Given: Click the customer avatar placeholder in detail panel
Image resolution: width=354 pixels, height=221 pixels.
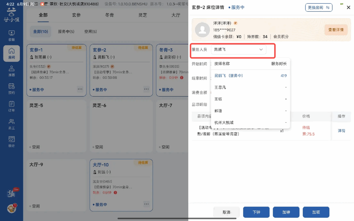Looking at the screenshot, I should click(x=202, y=30).
